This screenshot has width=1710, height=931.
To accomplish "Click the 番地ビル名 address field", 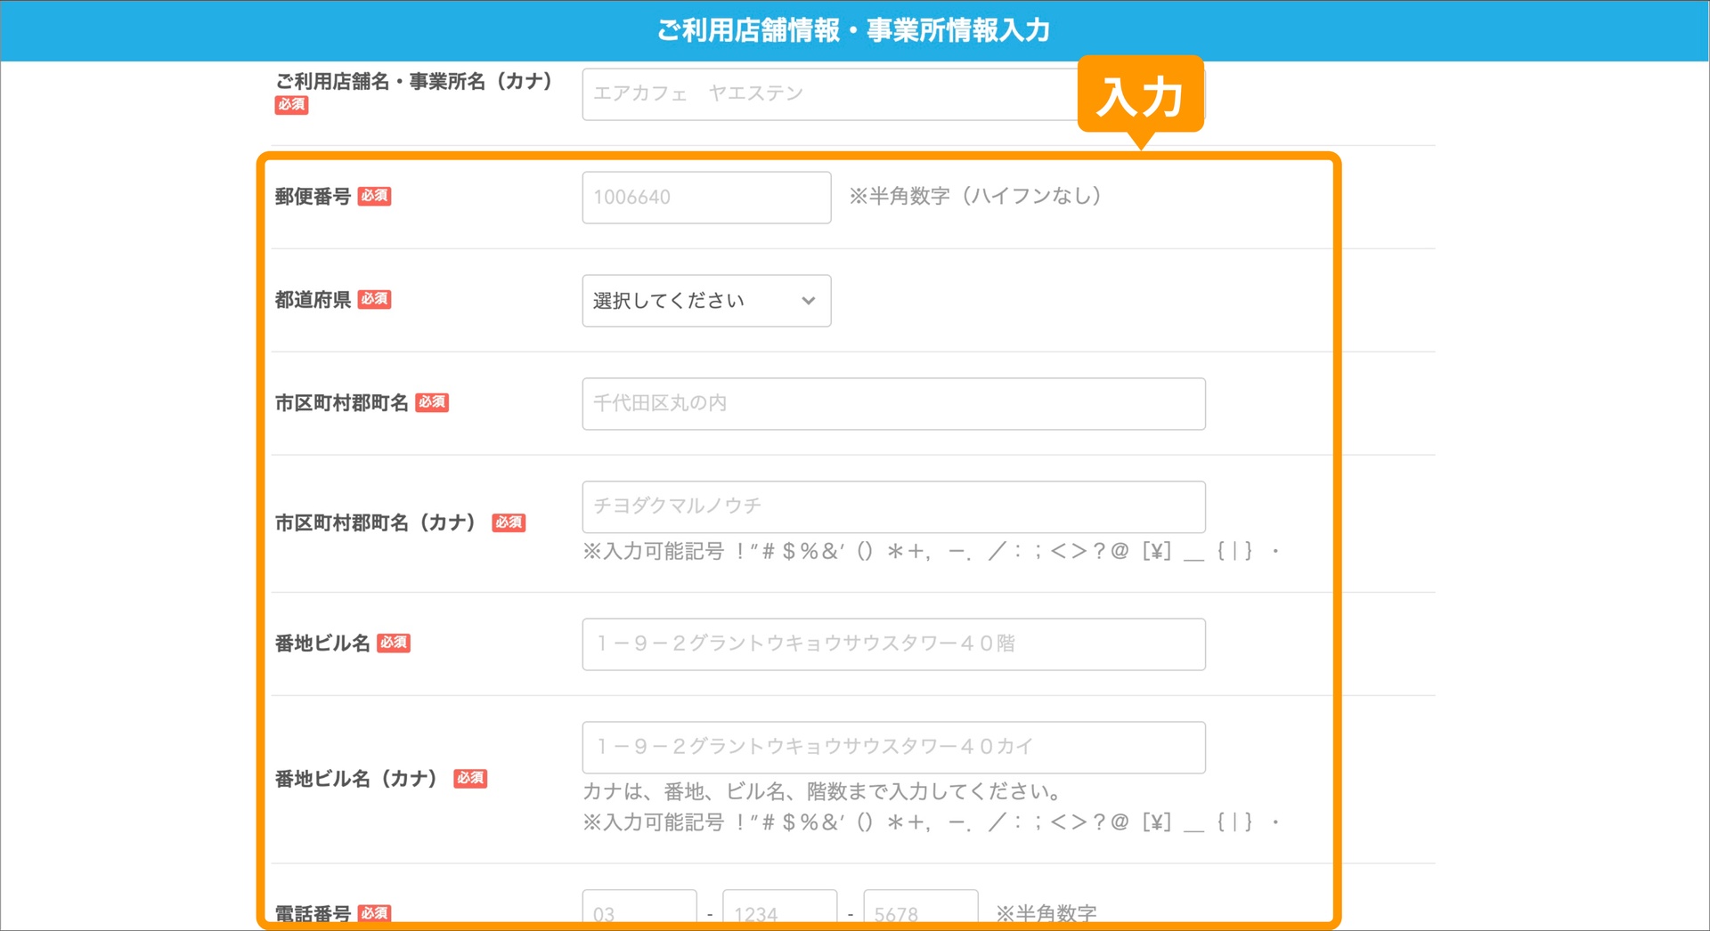I will pyautogui.click(x=892, y=644).
